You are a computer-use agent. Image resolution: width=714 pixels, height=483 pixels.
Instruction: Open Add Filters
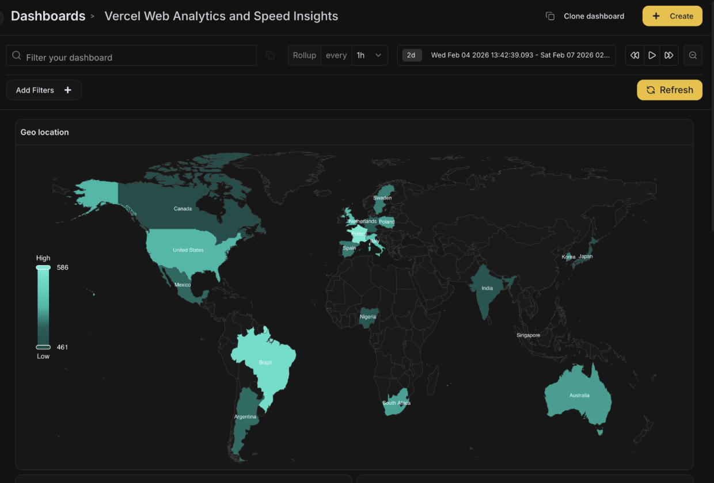click(44, 90)
